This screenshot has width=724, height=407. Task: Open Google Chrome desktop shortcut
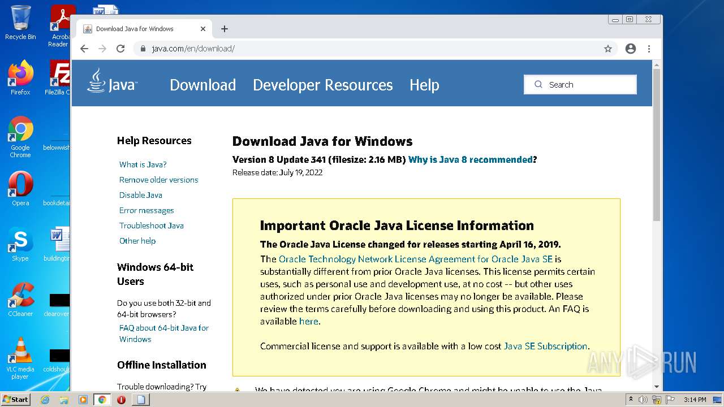[x=20, y=137]
